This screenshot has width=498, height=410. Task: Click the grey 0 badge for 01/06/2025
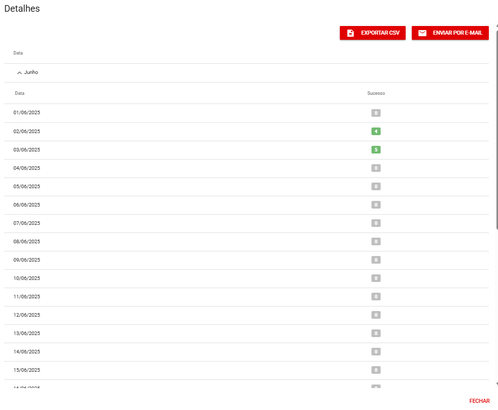376,113
